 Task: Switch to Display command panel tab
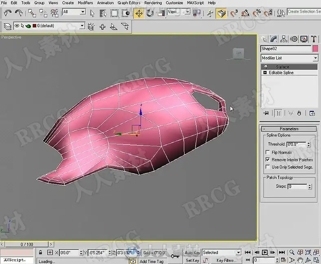(x=304, y=39)
